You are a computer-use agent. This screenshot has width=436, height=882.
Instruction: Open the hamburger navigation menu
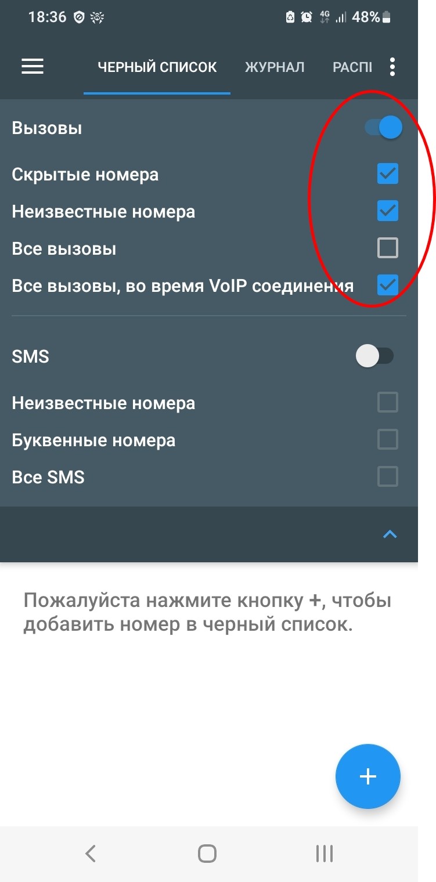pos(33,67)
